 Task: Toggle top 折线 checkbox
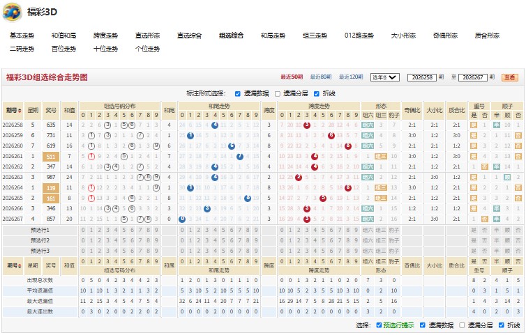(x=316, y=94)
